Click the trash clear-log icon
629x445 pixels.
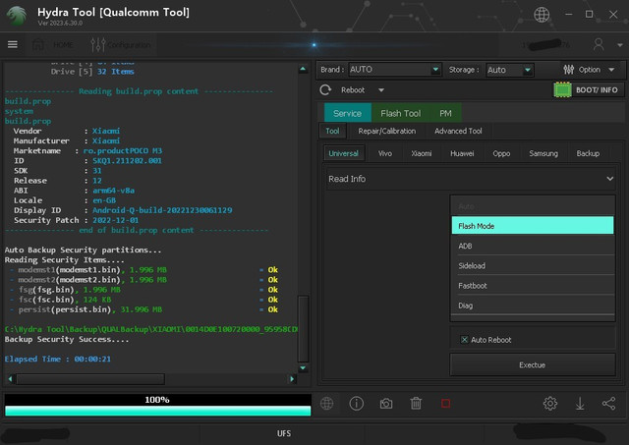(416, 404)
